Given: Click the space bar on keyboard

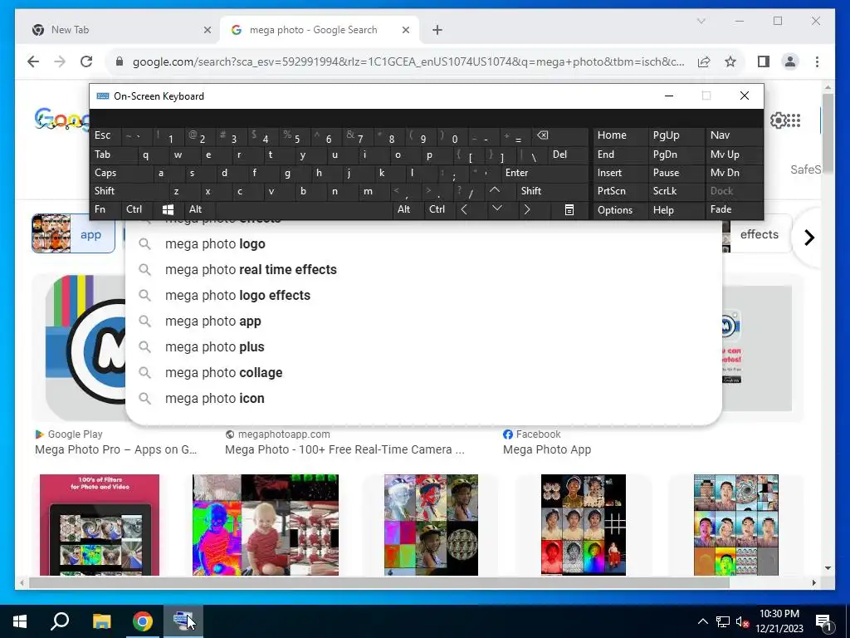Looking at the screenshot, I should (304, 209).
